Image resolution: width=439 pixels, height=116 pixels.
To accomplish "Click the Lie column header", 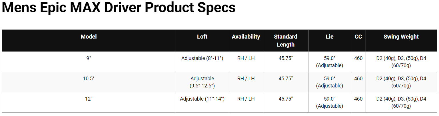I will click(330, 37).
